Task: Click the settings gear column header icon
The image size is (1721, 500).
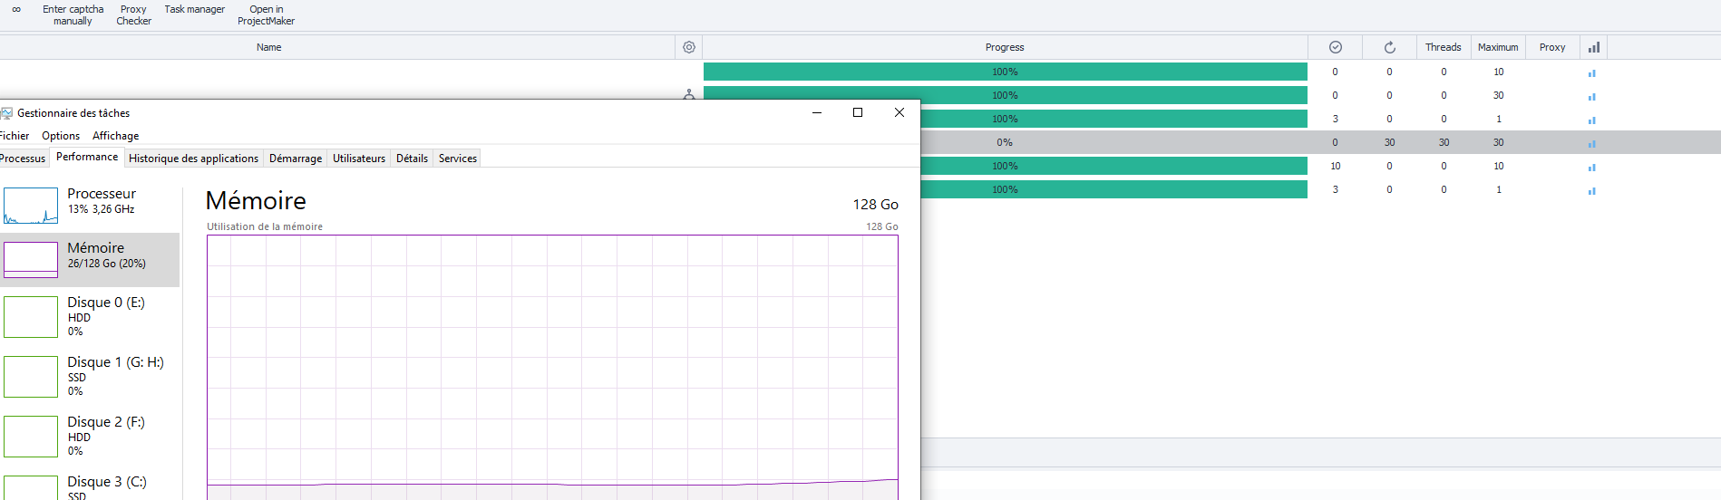Action: coord(689,47)
